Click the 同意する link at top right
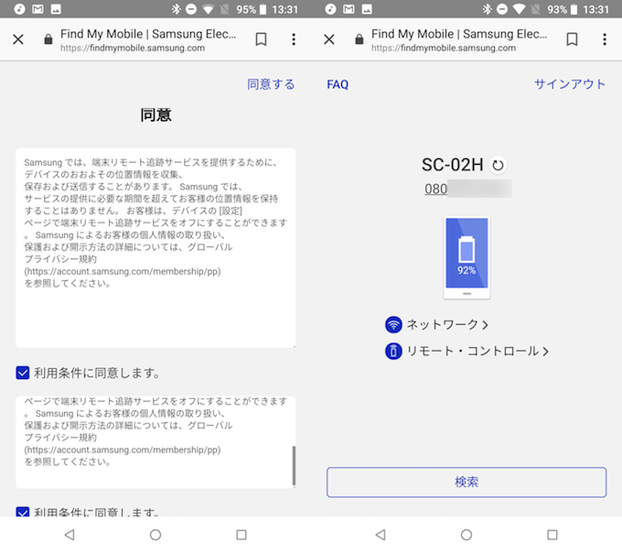This screenshot has height=553, width=622. pyautogui.click(x=271, y=84)
